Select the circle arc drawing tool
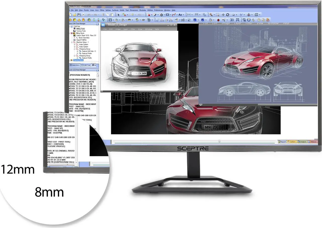The image size is (322, 228). pos(162,15)
